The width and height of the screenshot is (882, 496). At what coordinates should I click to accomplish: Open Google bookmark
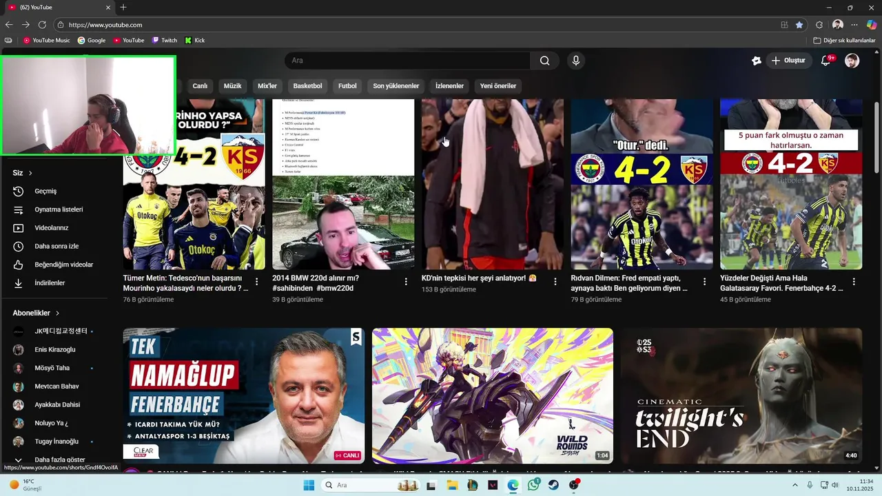[92, 40]
